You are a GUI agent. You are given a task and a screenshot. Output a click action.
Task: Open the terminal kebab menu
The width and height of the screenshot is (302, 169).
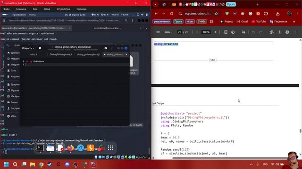[133, 21]
